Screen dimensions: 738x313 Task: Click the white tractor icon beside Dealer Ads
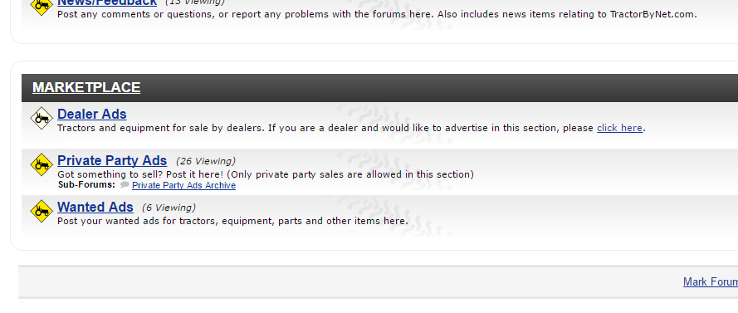[42, 118]
